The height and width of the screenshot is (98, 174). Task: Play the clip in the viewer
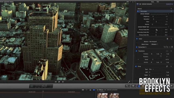(59, 82)
